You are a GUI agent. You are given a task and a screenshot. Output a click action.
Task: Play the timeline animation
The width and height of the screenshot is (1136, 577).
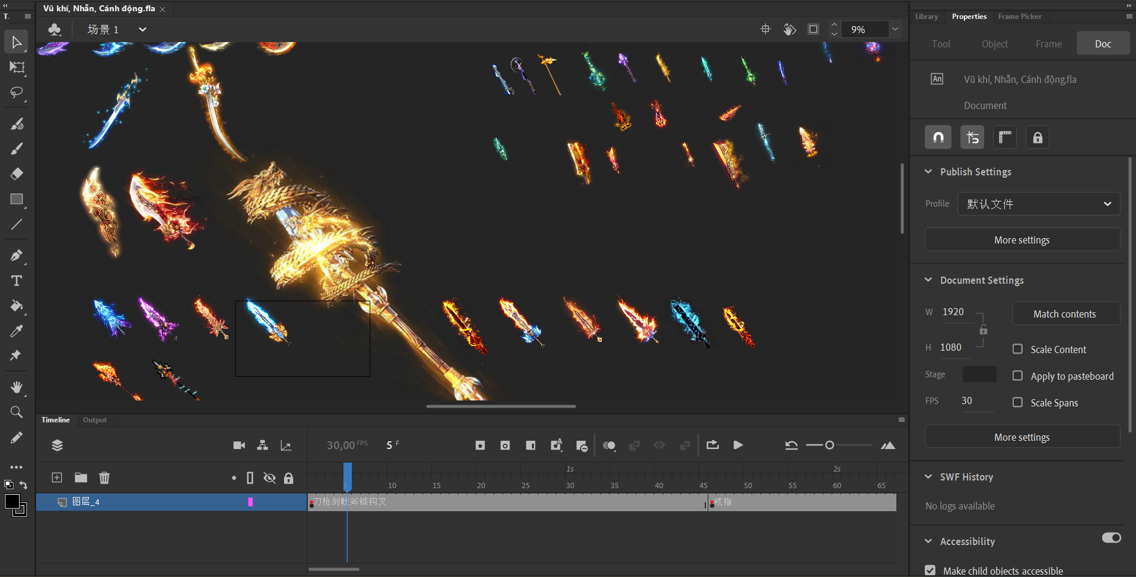(738, 445)
